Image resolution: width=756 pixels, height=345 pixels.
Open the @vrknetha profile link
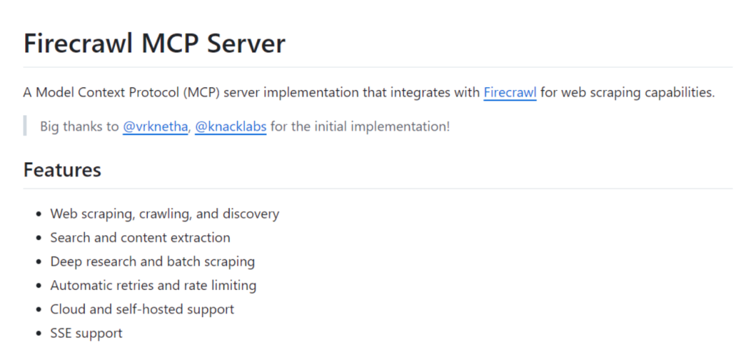pos(155,127)
